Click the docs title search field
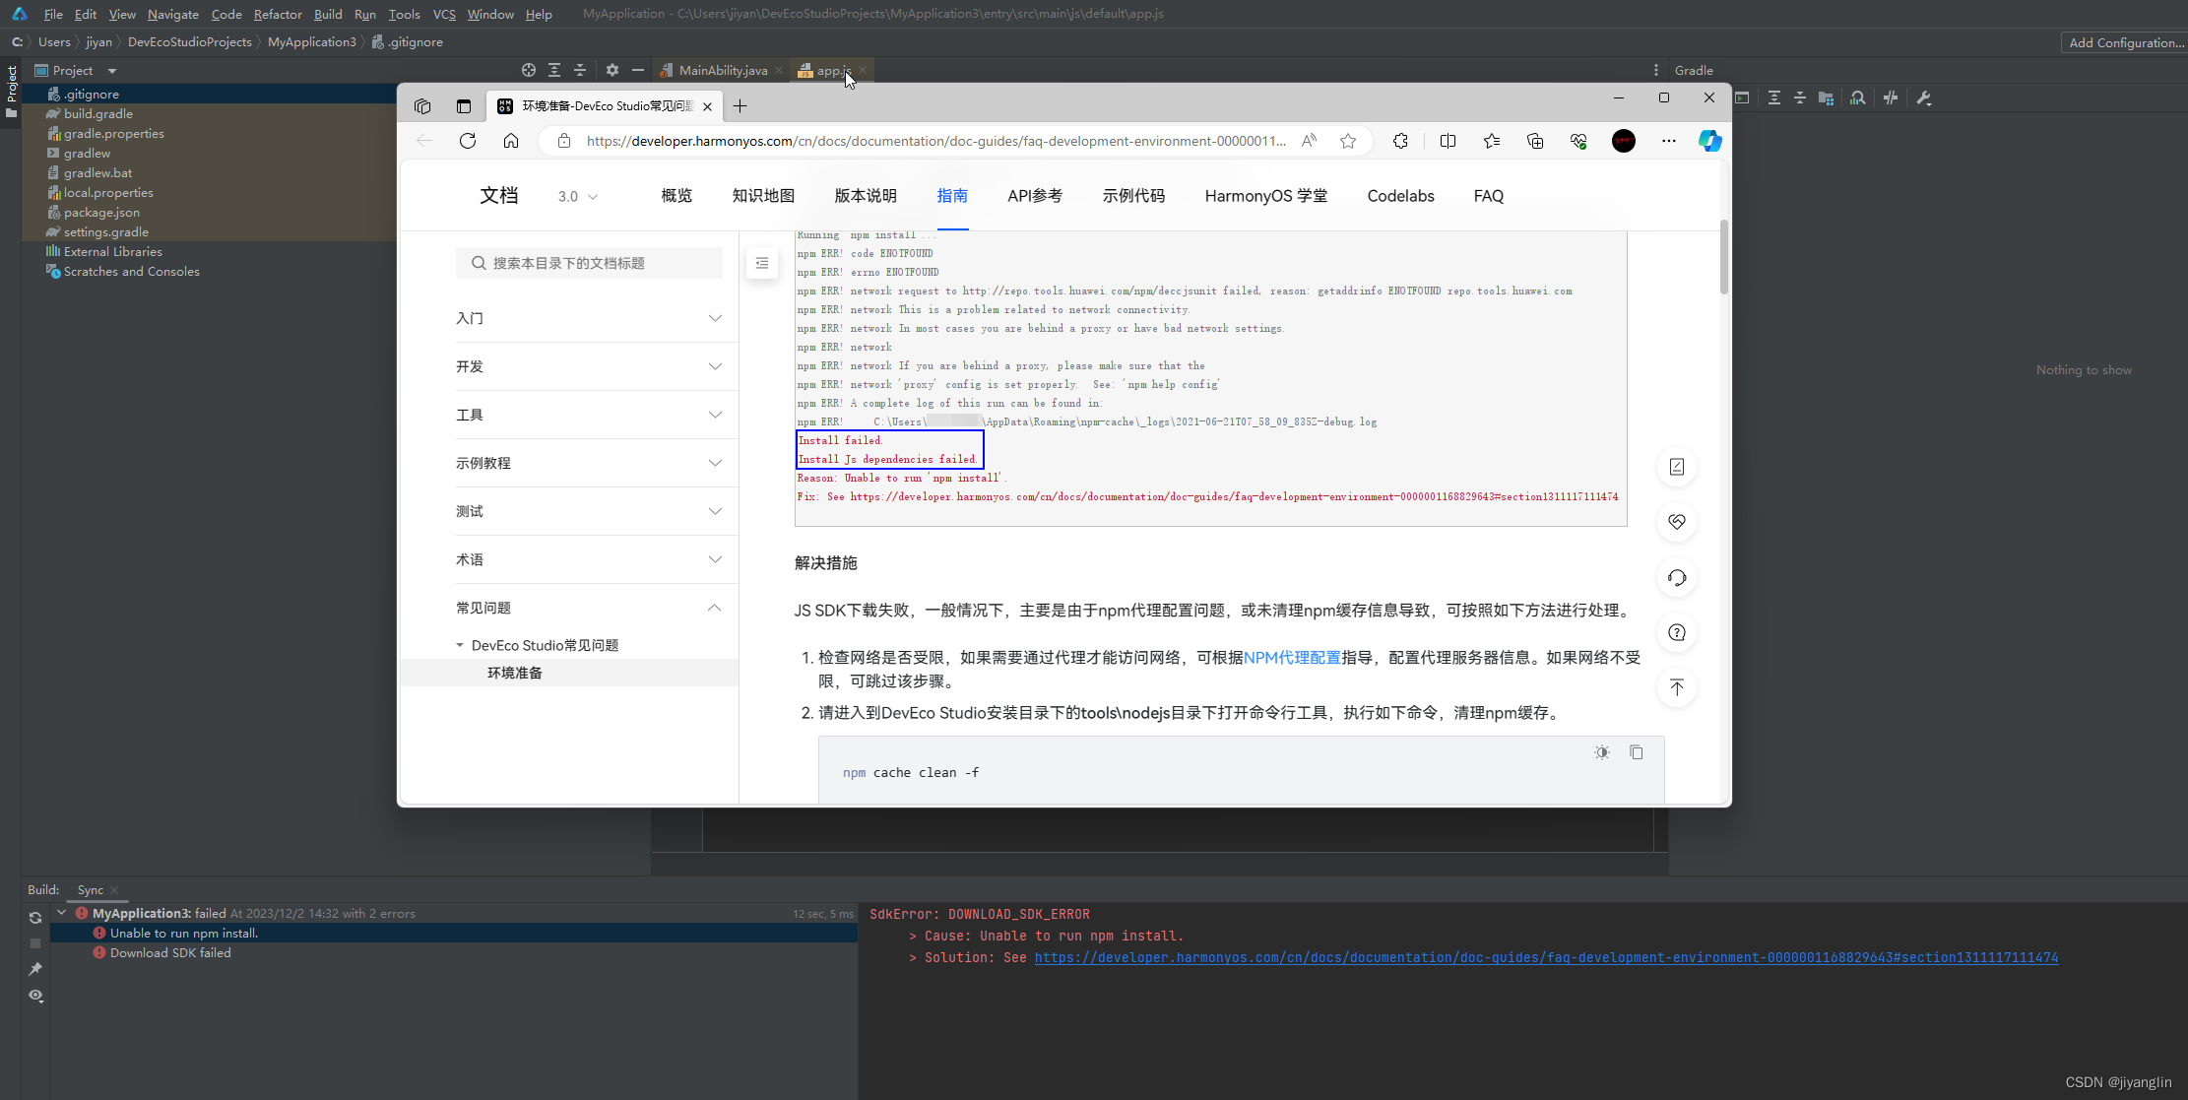The image size is (2188, 1100). (589, 263)
